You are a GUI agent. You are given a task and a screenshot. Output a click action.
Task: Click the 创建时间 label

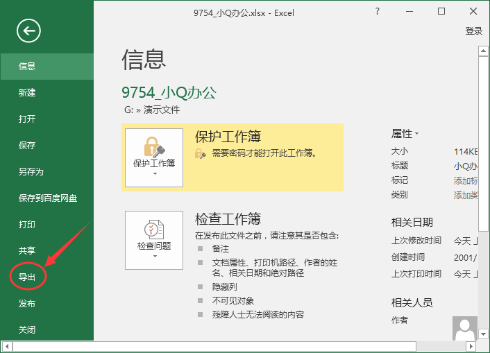point(408,257)
